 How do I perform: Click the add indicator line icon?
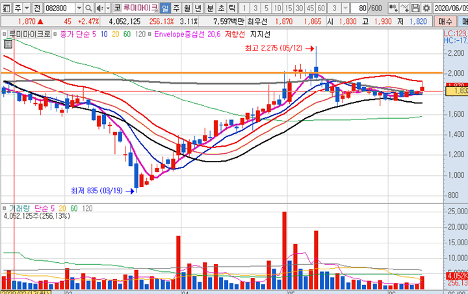(404, 8)
